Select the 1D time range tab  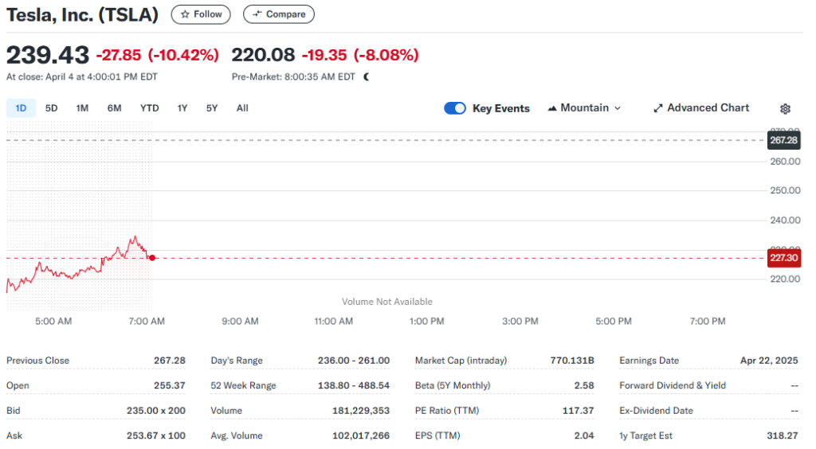point(21,108)
